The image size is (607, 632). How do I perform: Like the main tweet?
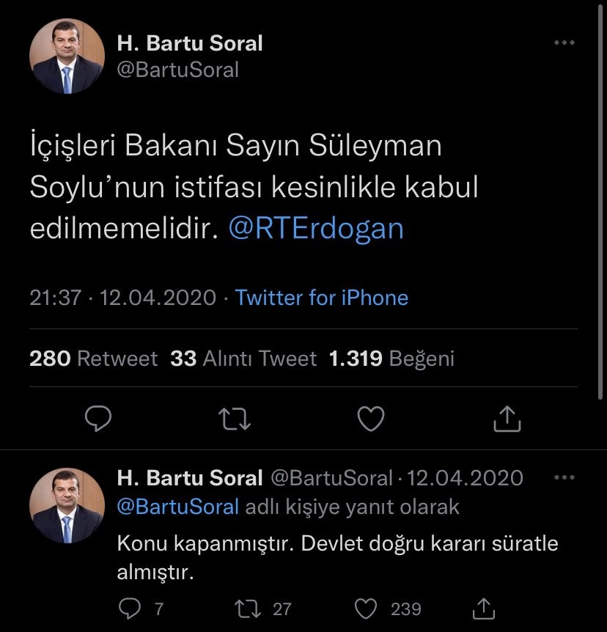tap(371, 419)
